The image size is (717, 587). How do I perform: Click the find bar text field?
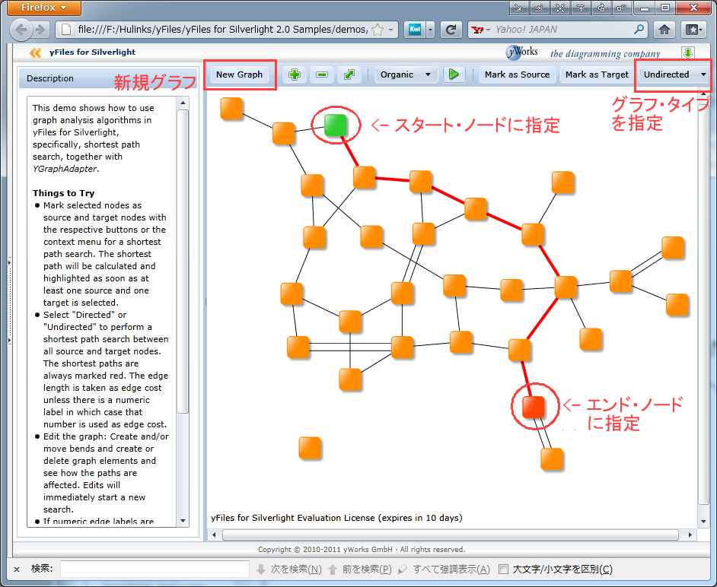(155, 570)
